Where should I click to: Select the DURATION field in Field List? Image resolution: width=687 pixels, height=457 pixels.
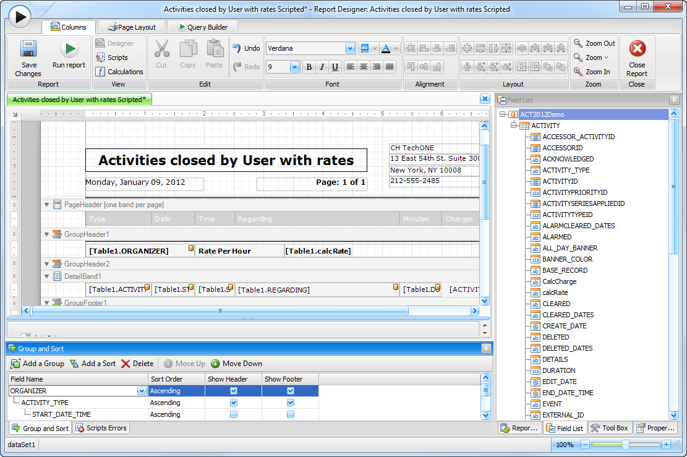tap(559, 370)
